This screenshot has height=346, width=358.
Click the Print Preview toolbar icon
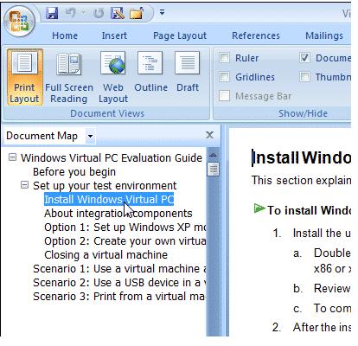(x=118, y=13)
